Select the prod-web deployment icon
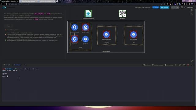196x110 pixels. coord(75,39)
